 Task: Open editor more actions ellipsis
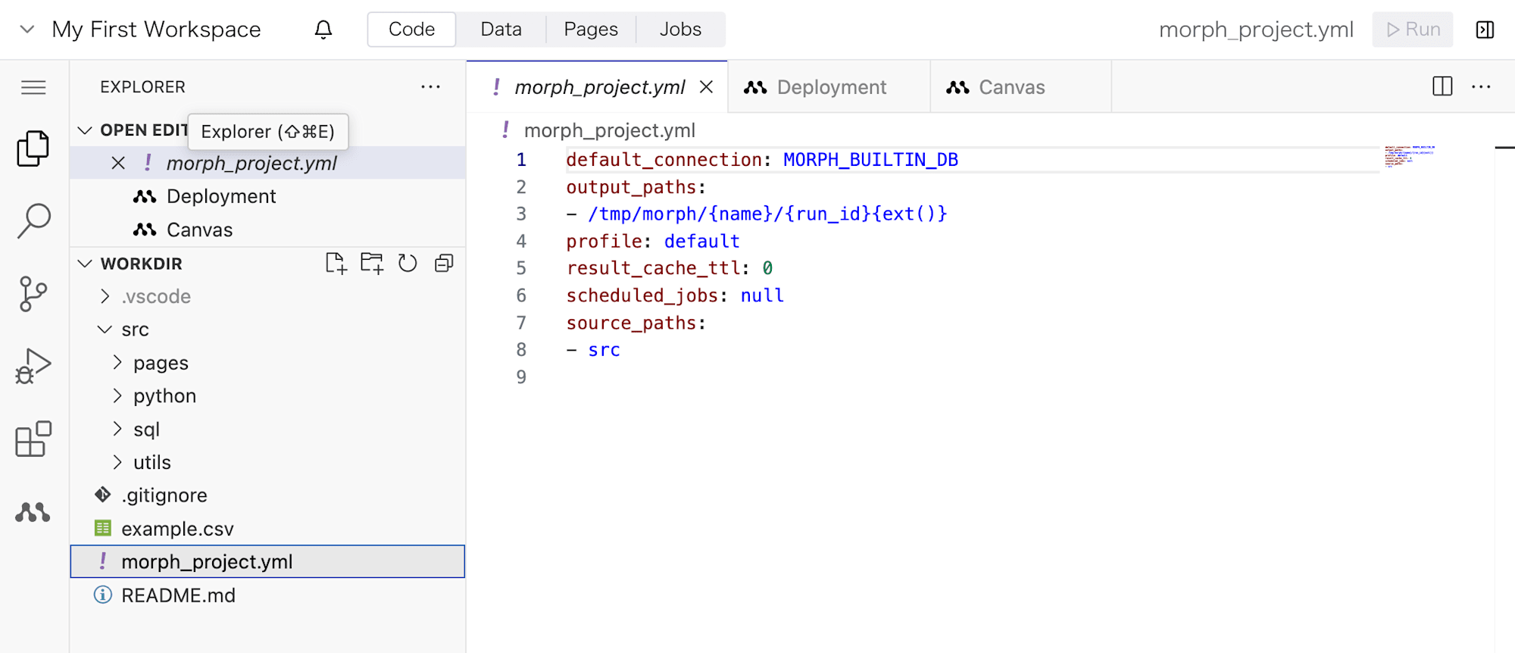(x=1481, y=87)
